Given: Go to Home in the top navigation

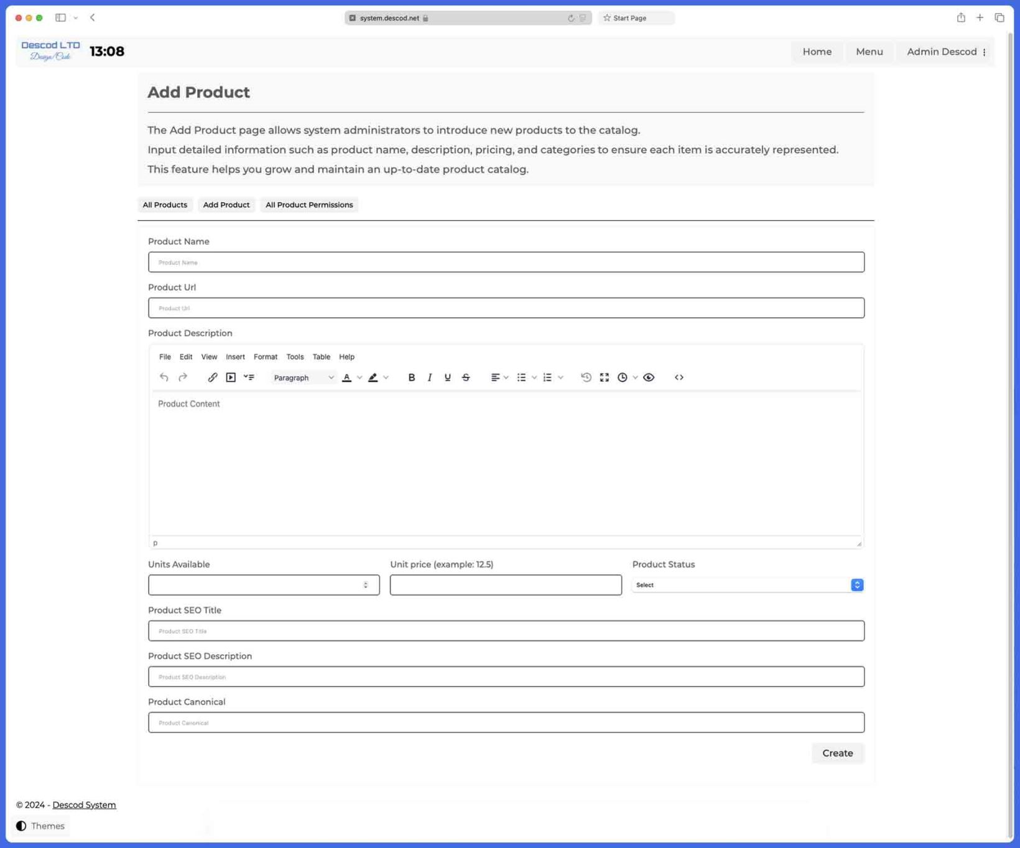Looking at the screenshot, I should [x=817, y=52].
